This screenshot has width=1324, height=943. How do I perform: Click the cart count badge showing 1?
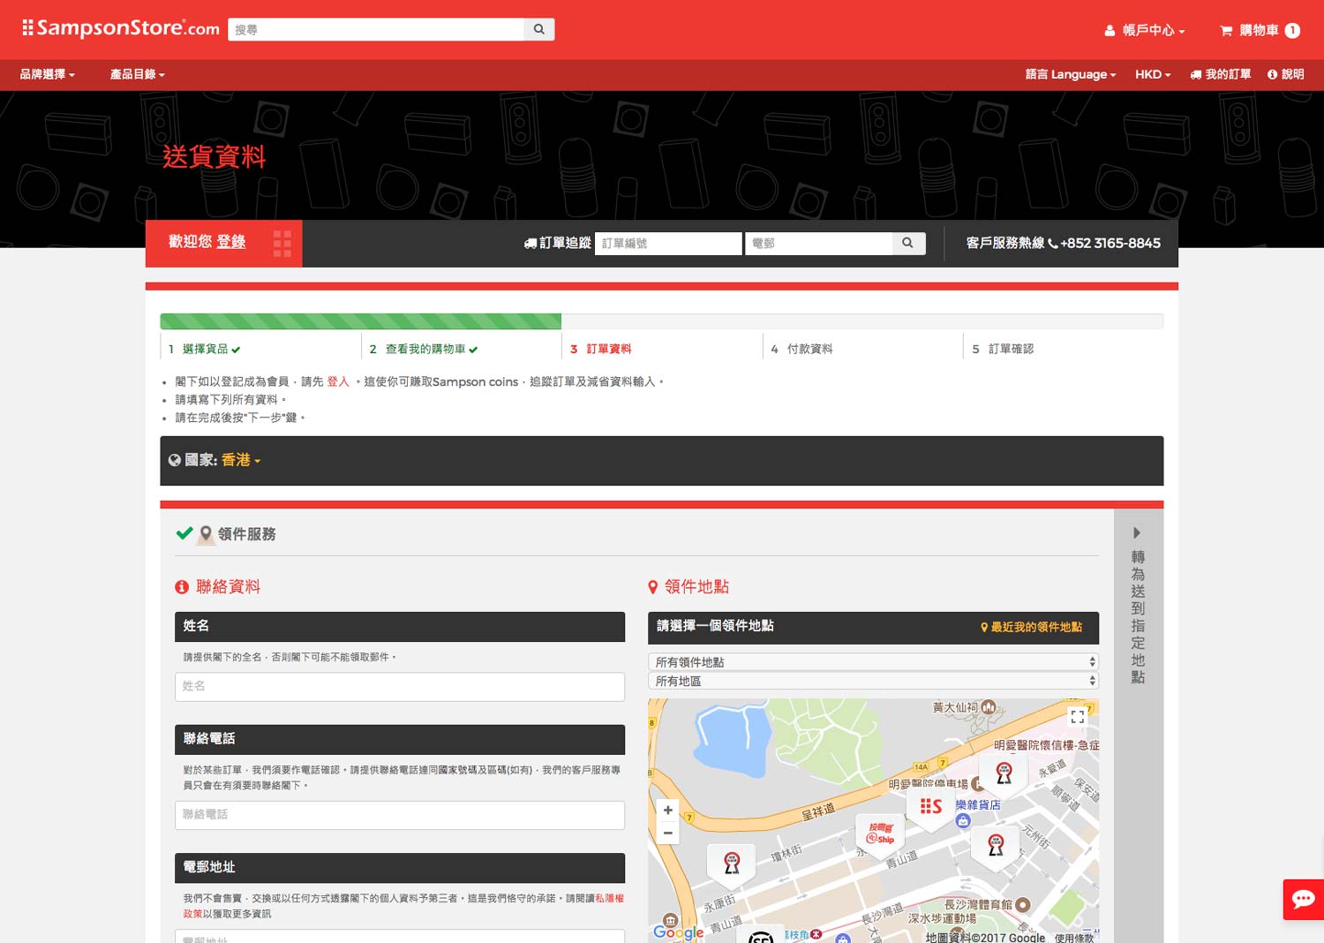click(1292, 31)
